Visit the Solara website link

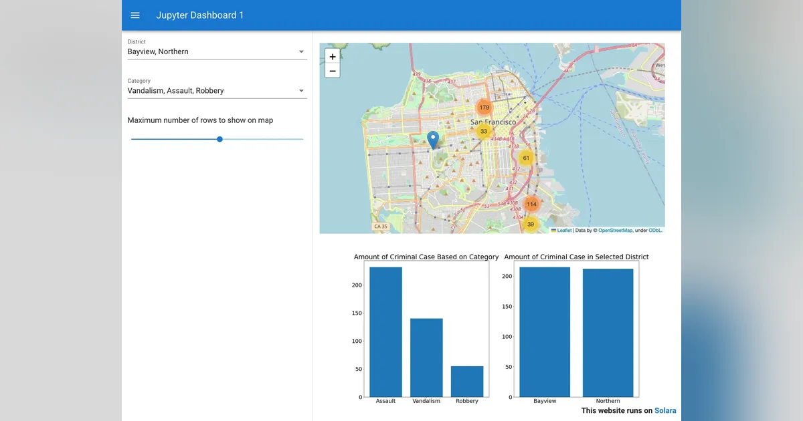(x=665, y=411)
